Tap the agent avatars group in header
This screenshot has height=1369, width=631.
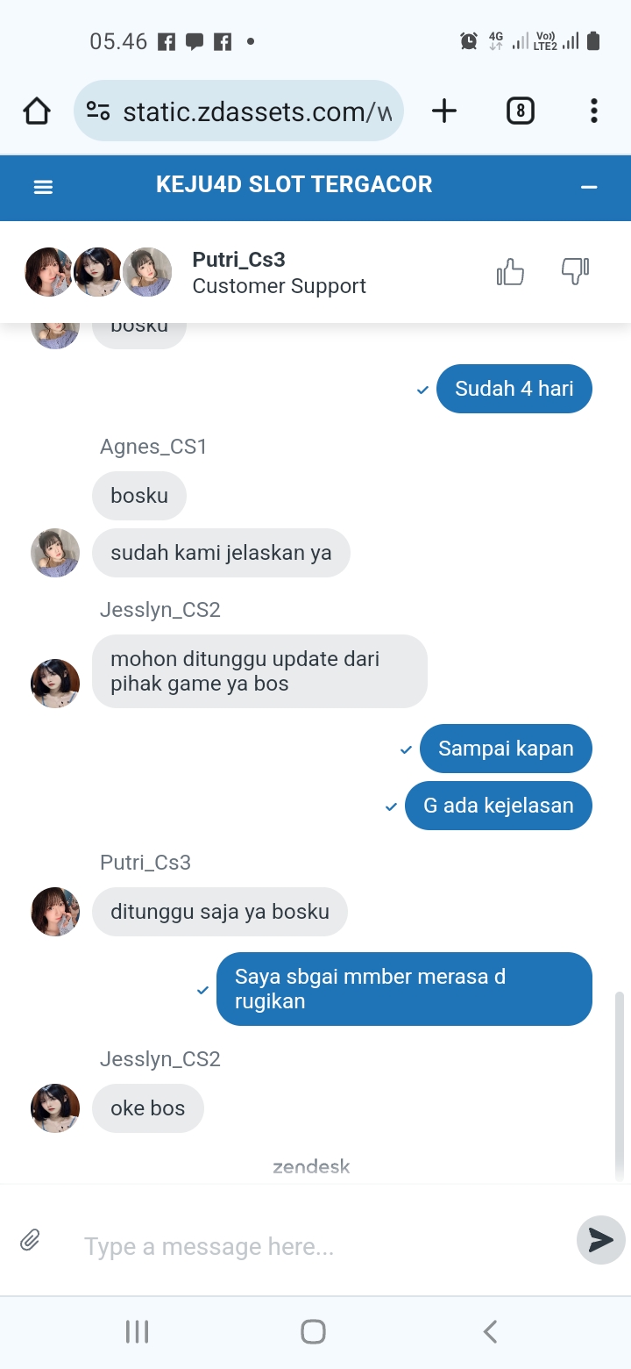98,272
